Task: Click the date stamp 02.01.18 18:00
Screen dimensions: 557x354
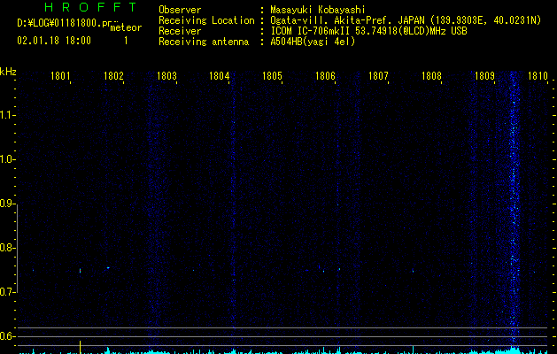Action: [54, 41]
